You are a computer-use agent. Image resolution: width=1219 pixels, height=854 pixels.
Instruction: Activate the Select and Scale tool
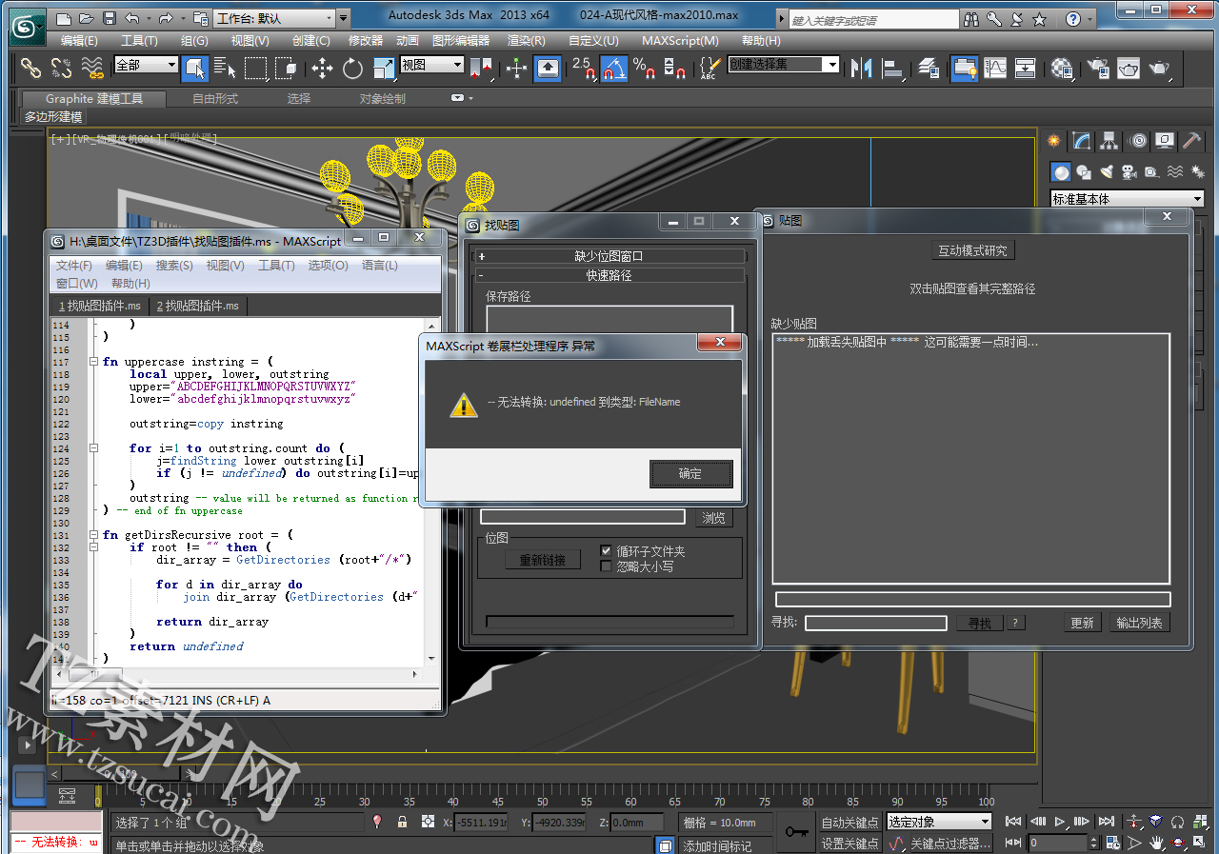pos(384,68)
